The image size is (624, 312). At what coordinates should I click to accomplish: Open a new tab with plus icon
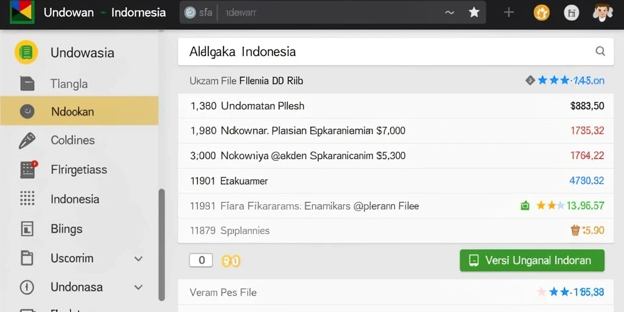509,12
